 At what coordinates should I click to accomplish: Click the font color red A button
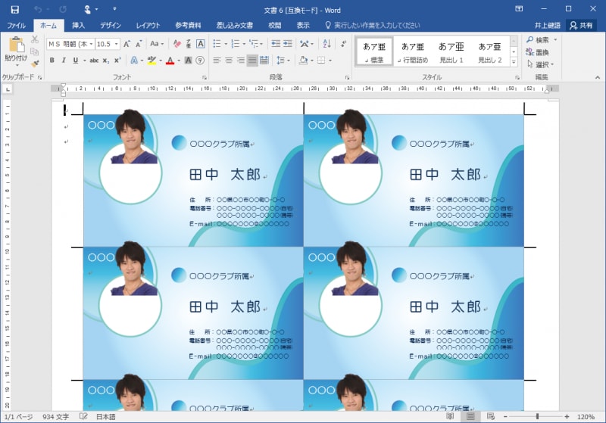[170, 61]
